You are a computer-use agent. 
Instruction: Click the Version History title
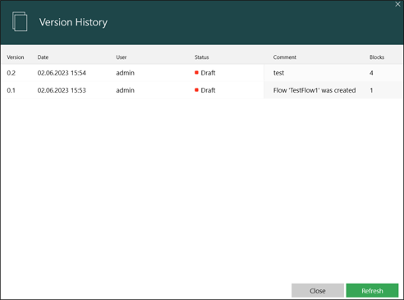coord(73,22)
